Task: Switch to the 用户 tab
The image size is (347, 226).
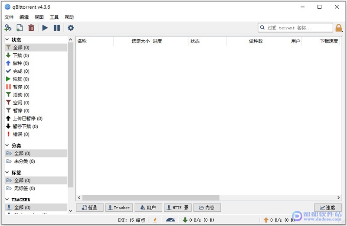Action: (x=148, y=207)
